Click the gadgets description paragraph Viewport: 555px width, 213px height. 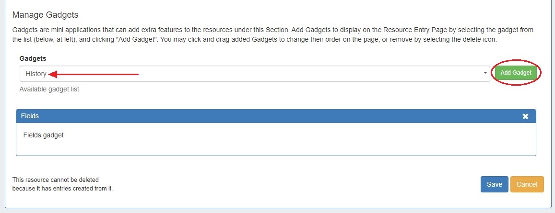(x=272, y=34)
